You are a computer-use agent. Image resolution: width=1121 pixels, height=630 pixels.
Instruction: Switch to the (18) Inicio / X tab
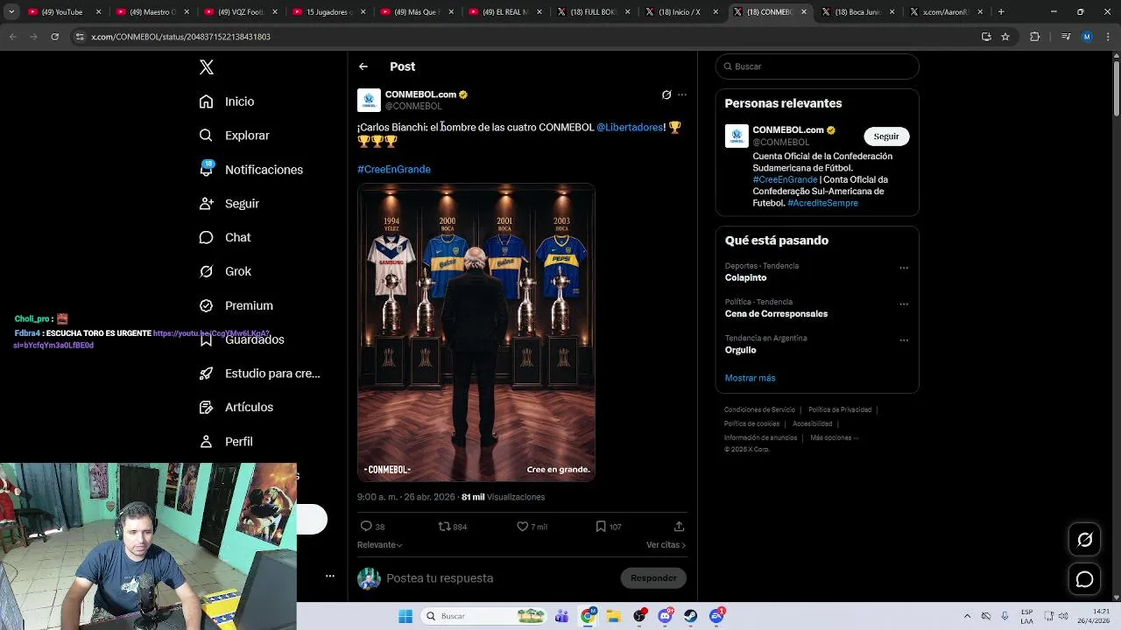680,12
